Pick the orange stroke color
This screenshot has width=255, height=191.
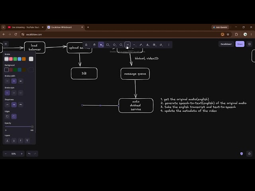point(24,59)
